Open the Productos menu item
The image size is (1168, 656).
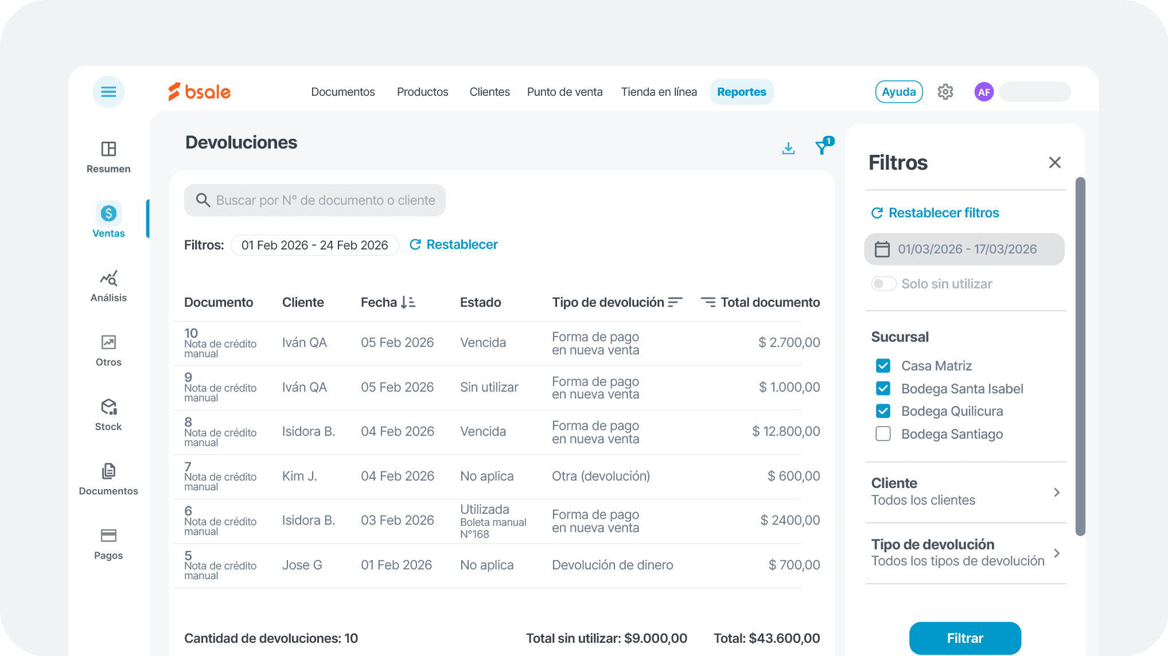pos(422,92)
